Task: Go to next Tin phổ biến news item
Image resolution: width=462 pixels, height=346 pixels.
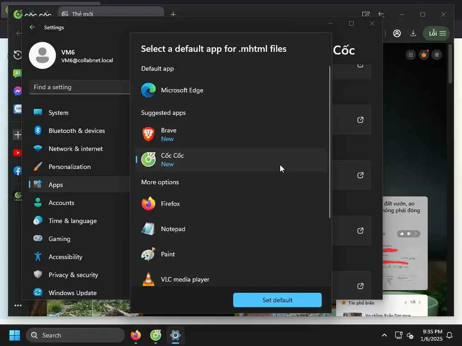Action: tap(420, 302)
